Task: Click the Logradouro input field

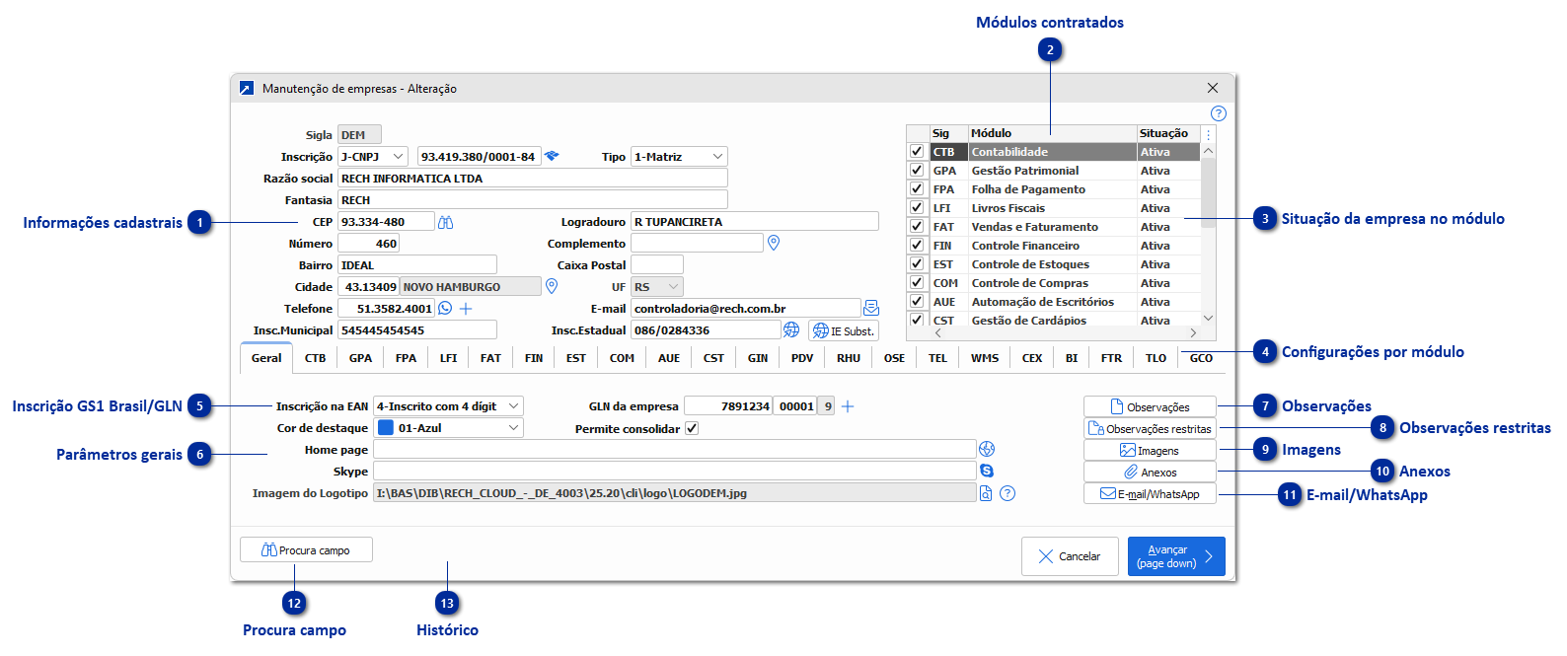Action: (755, 222)
